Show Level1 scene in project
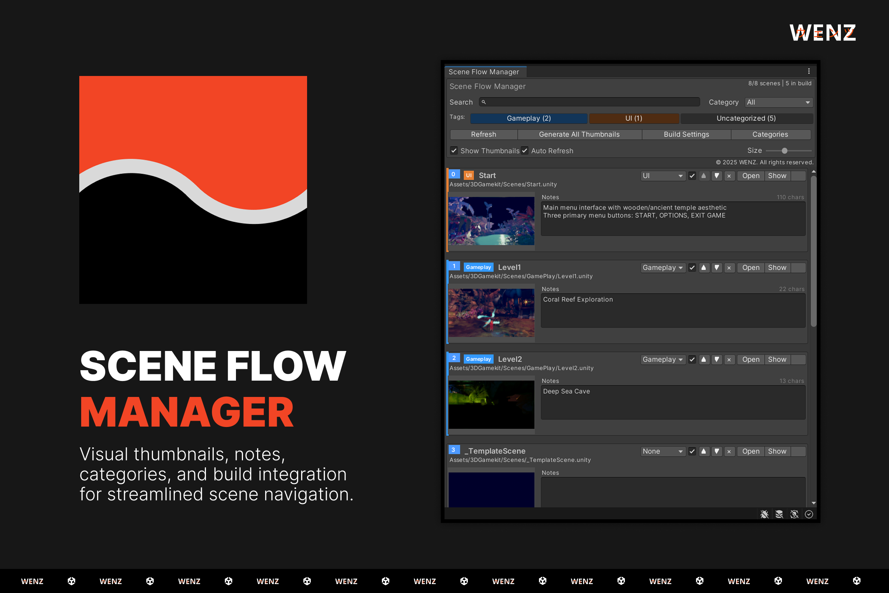889x593 pixels. click(x=777, y=268)
